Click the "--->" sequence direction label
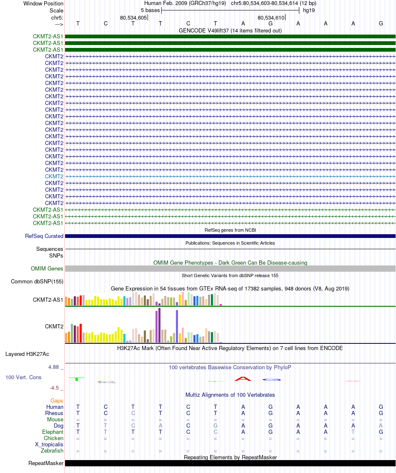Image resolution: width=396 pixels, height=473 pixels. click(59, 24)
